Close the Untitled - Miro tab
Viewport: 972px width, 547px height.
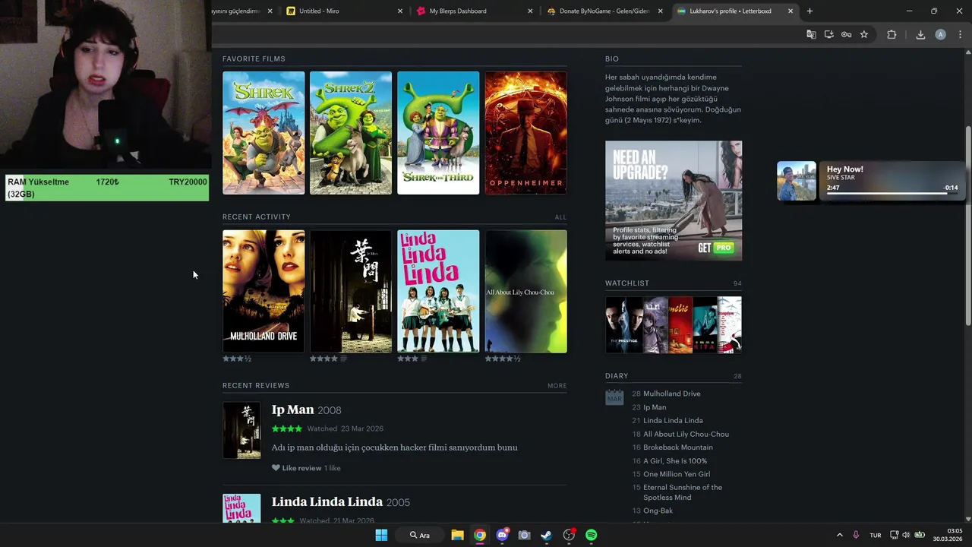(400, 11)
